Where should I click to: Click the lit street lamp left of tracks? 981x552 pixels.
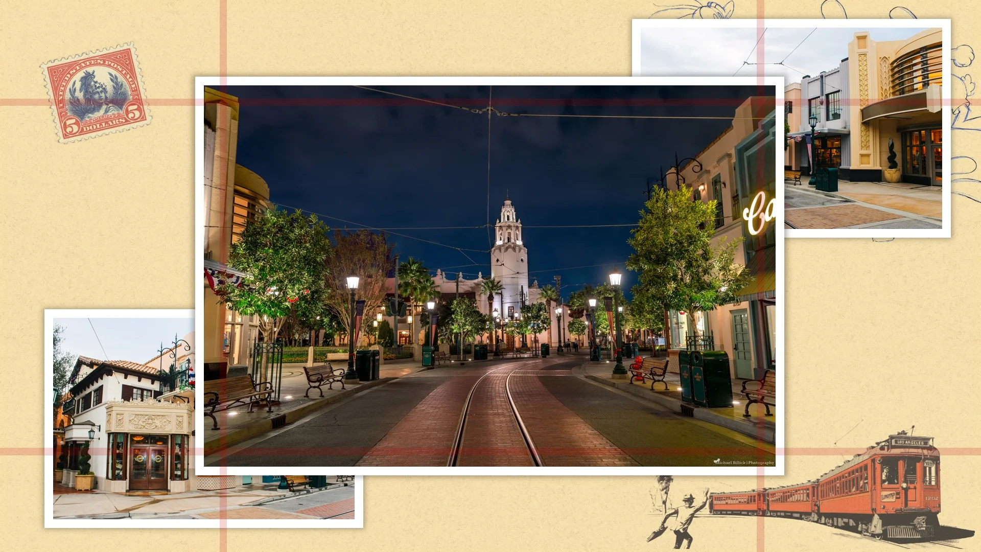click(352, 283)
